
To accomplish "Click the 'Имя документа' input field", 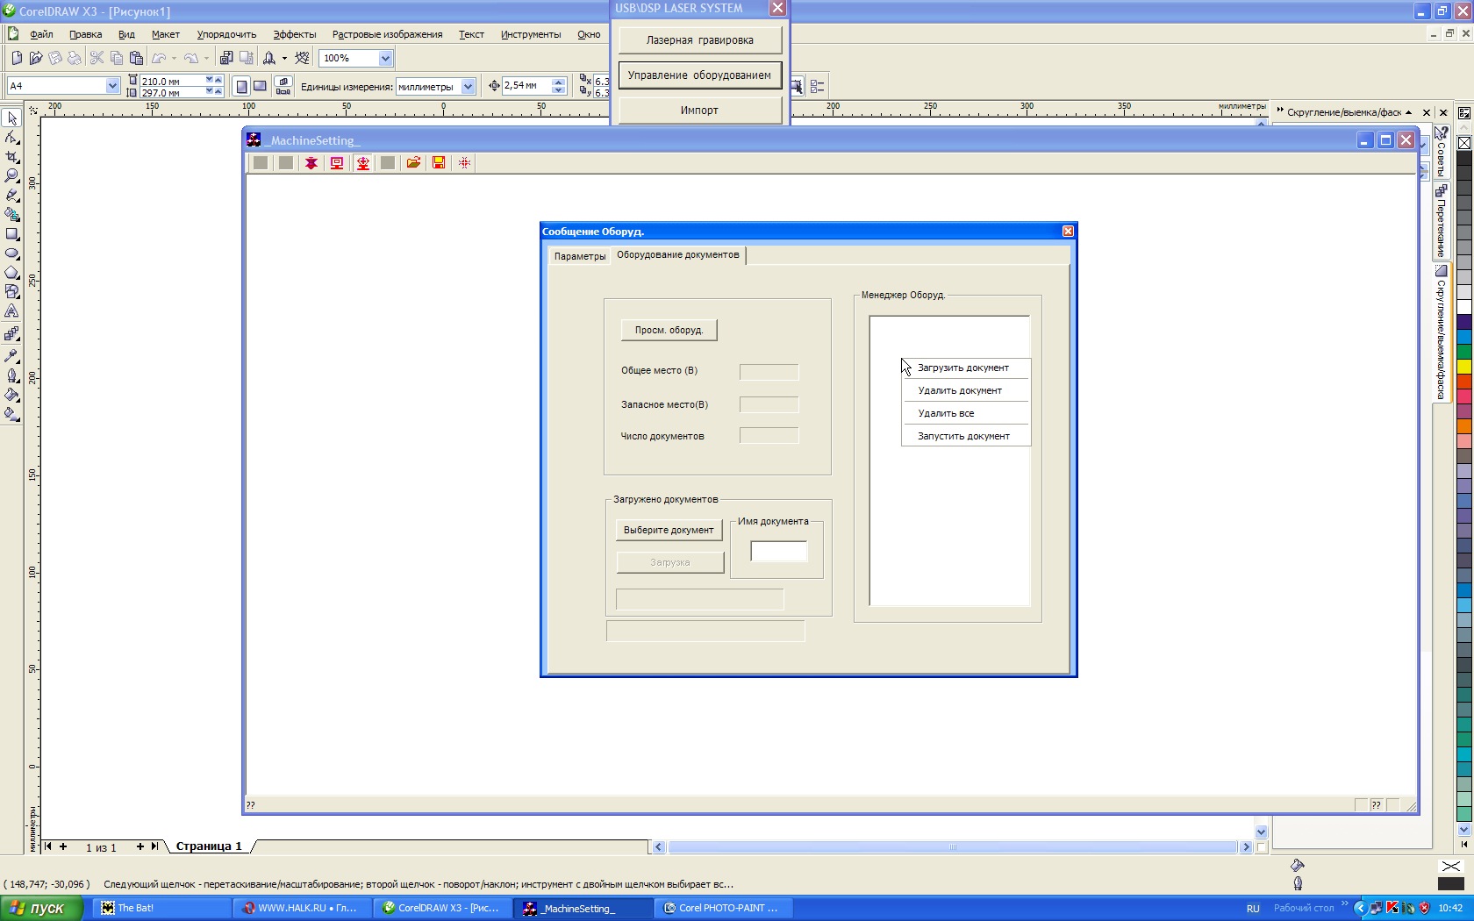I will coord(778,552).
